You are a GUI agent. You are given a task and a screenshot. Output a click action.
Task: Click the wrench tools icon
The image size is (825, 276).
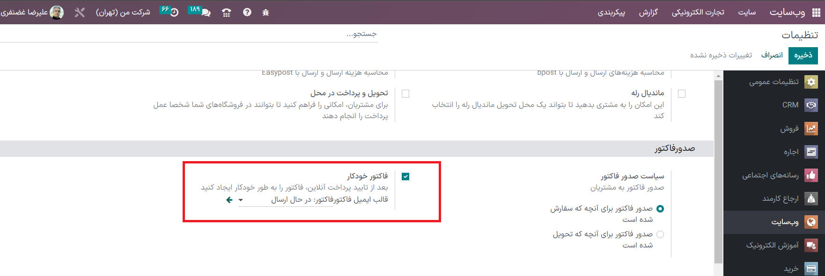(80, 13)
